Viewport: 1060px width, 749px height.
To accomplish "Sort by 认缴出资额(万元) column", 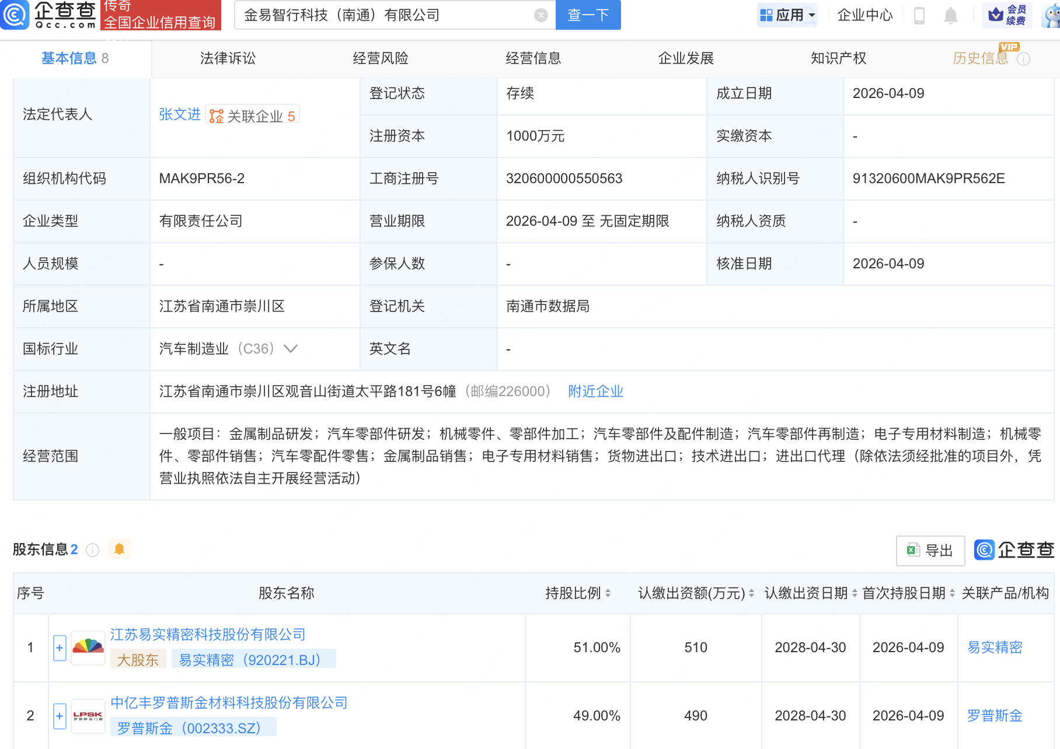I will tap(751, 593).
